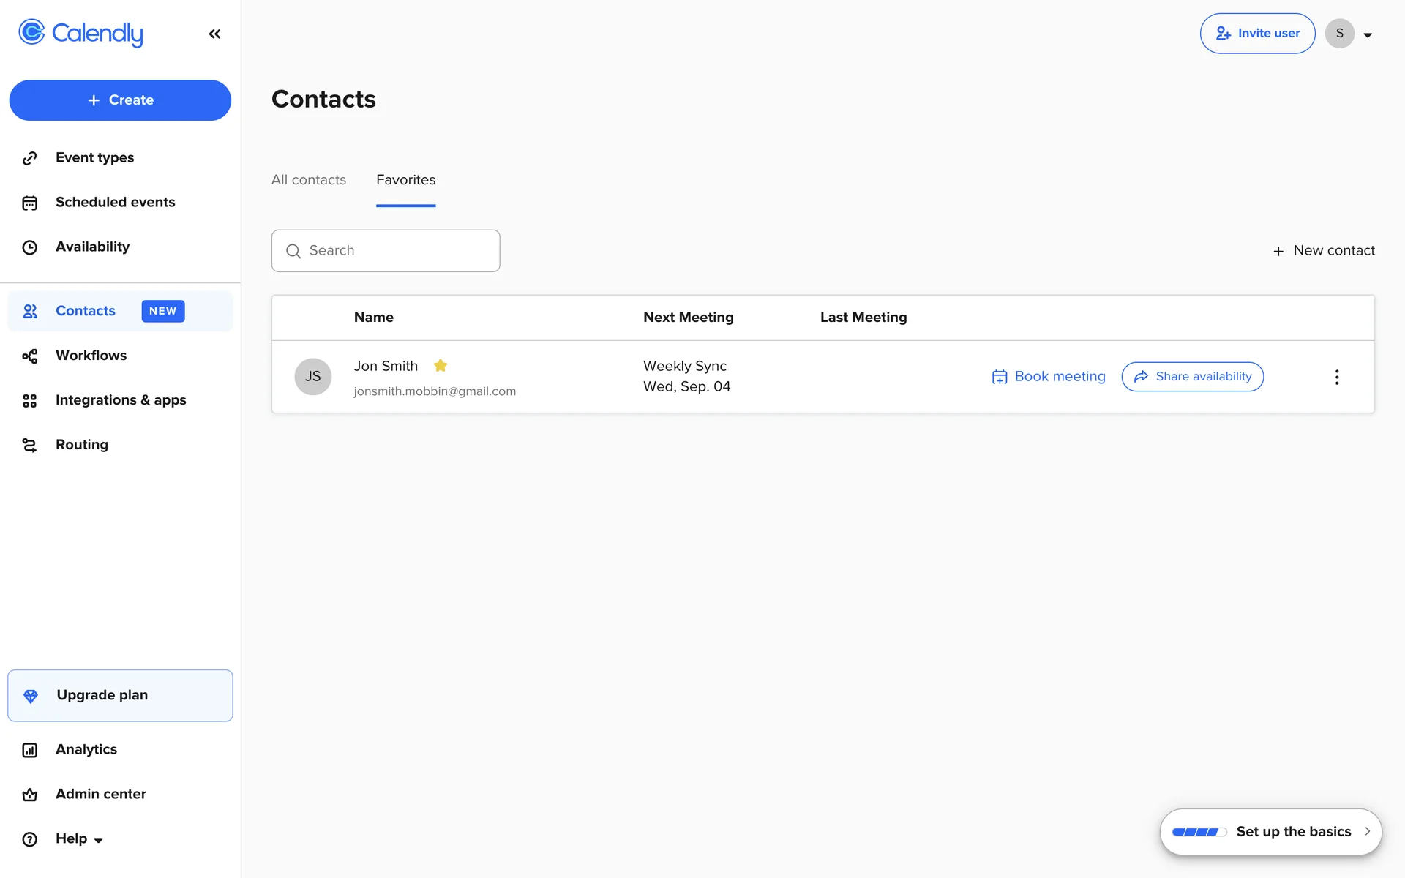Open Analytics chart icon
Image resolution: width=1405 pixels, height=878 pixels.
tap(29, 750)
